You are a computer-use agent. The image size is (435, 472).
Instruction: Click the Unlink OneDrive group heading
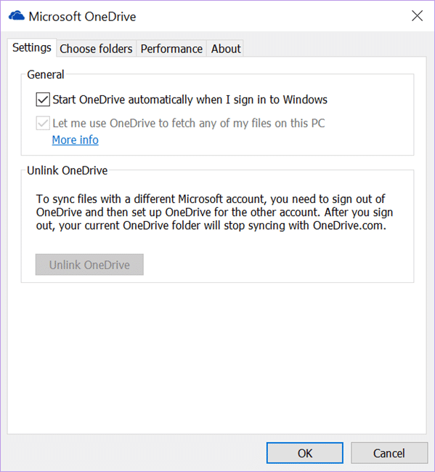(68, 170)
